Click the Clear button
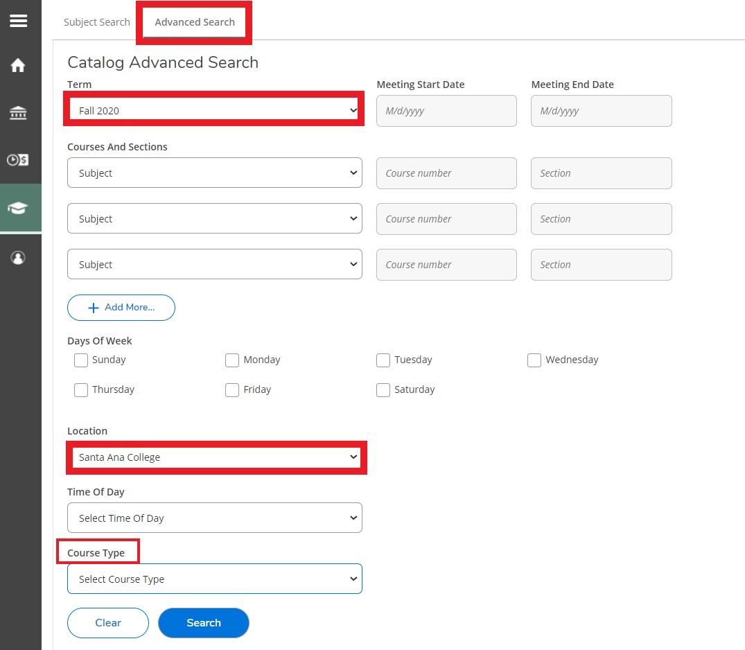The image size is (745, 650). click(x=108, y=623)
